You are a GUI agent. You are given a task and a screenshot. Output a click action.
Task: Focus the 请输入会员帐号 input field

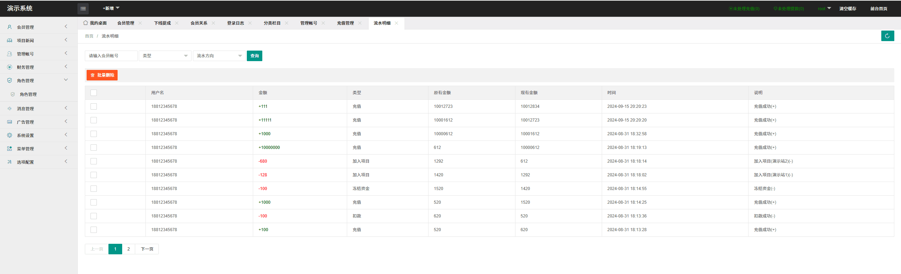[111, 56]
